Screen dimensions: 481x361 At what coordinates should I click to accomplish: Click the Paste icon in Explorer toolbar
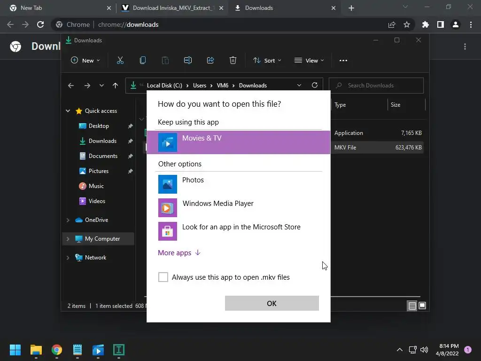[165, 60]
